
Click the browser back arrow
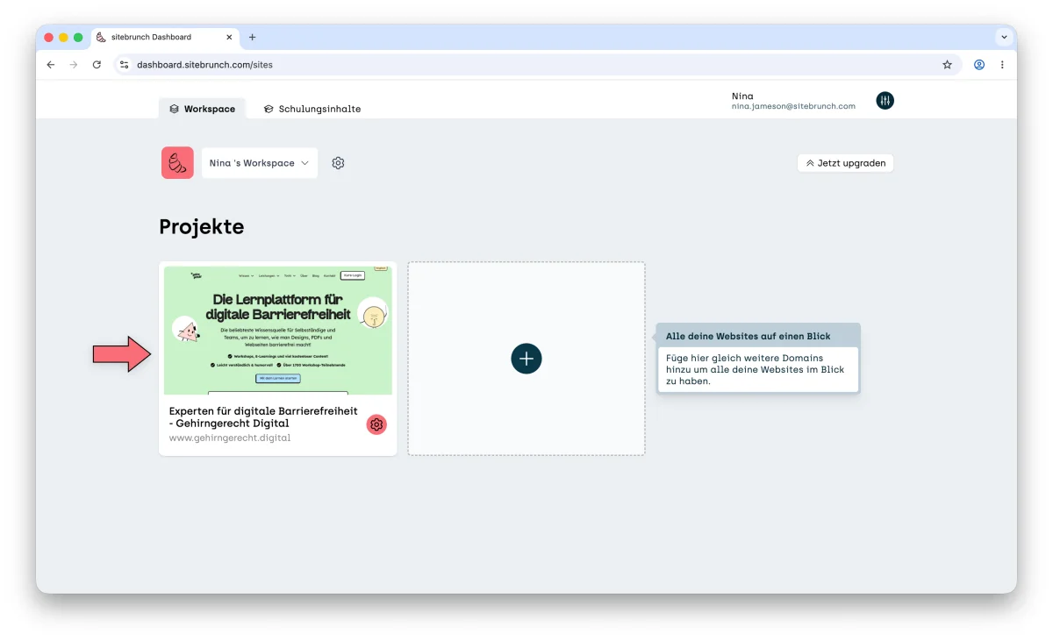[x=51, y=64]
